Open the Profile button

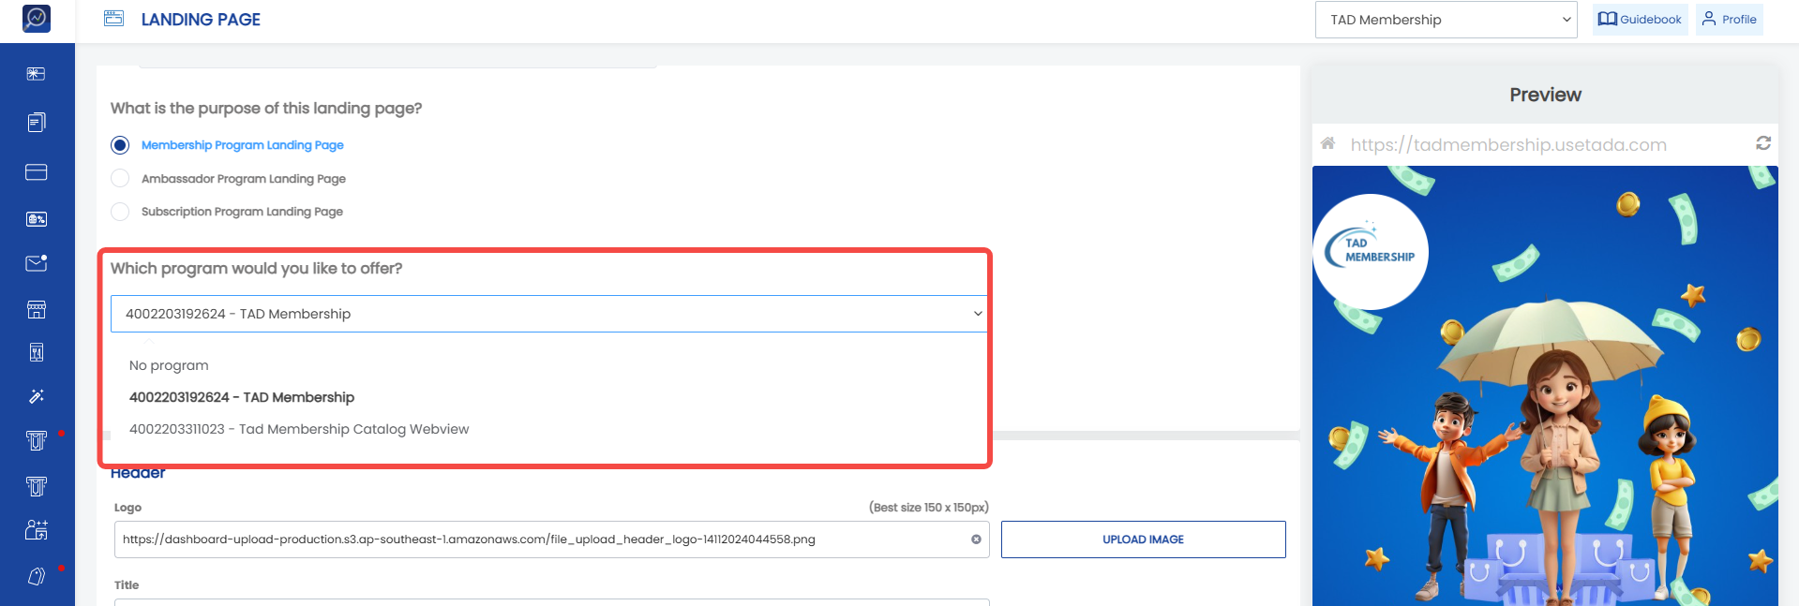[x=1730, y=20]
